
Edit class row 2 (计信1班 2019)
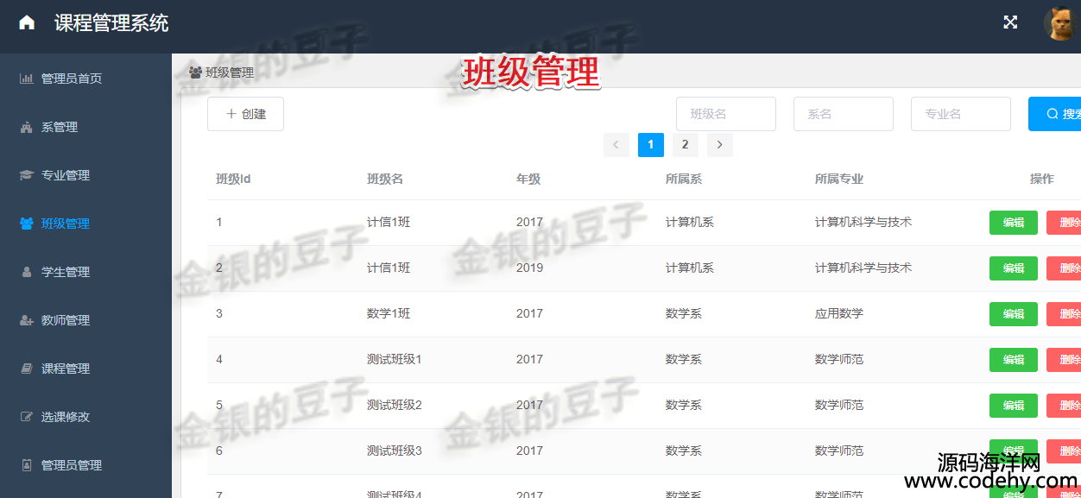pos(1014,268)
